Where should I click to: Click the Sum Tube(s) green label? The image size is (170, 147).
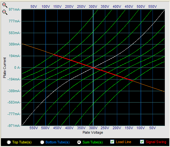93,142
